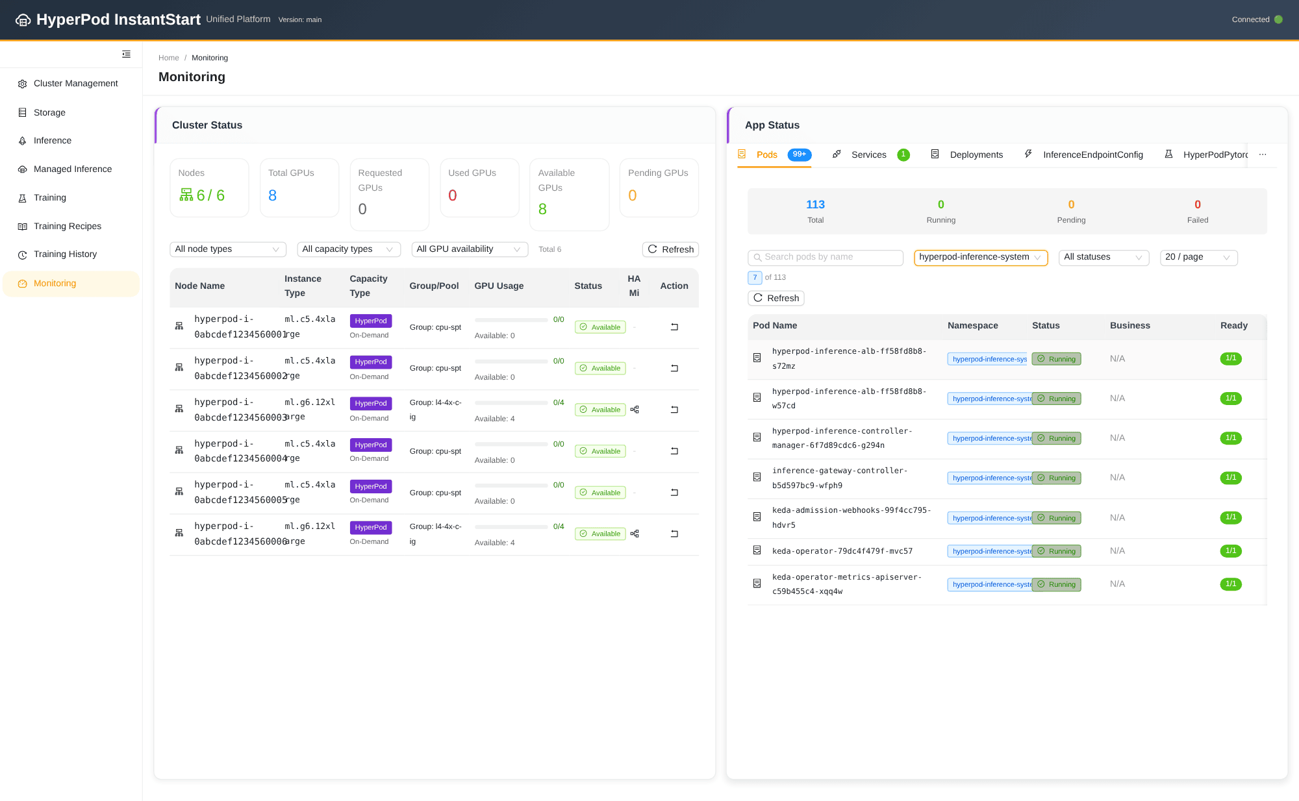Screen dimensions: 1299x801
Task: Open Training Recipes in sidebar
Action: pyautogui.click(x=71, y=227)
